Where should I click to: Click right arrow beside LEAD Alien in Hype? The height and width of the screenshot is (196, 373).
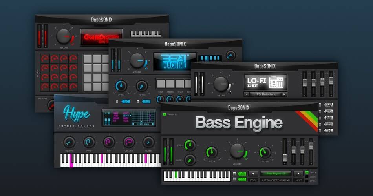pyautogui.click(x=153, y=124)
